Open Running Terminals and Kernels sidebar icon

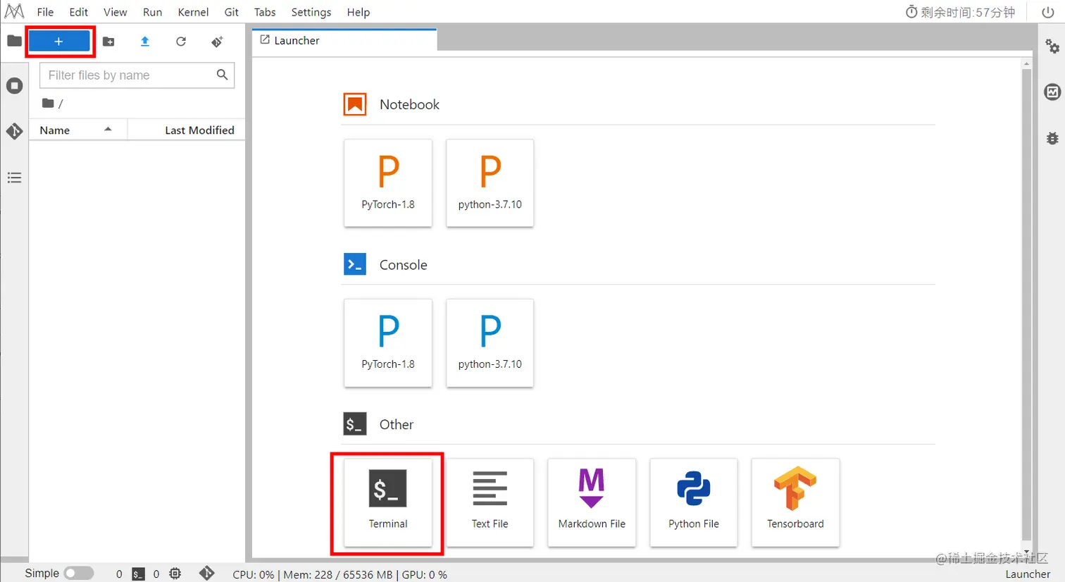(14, 86)
